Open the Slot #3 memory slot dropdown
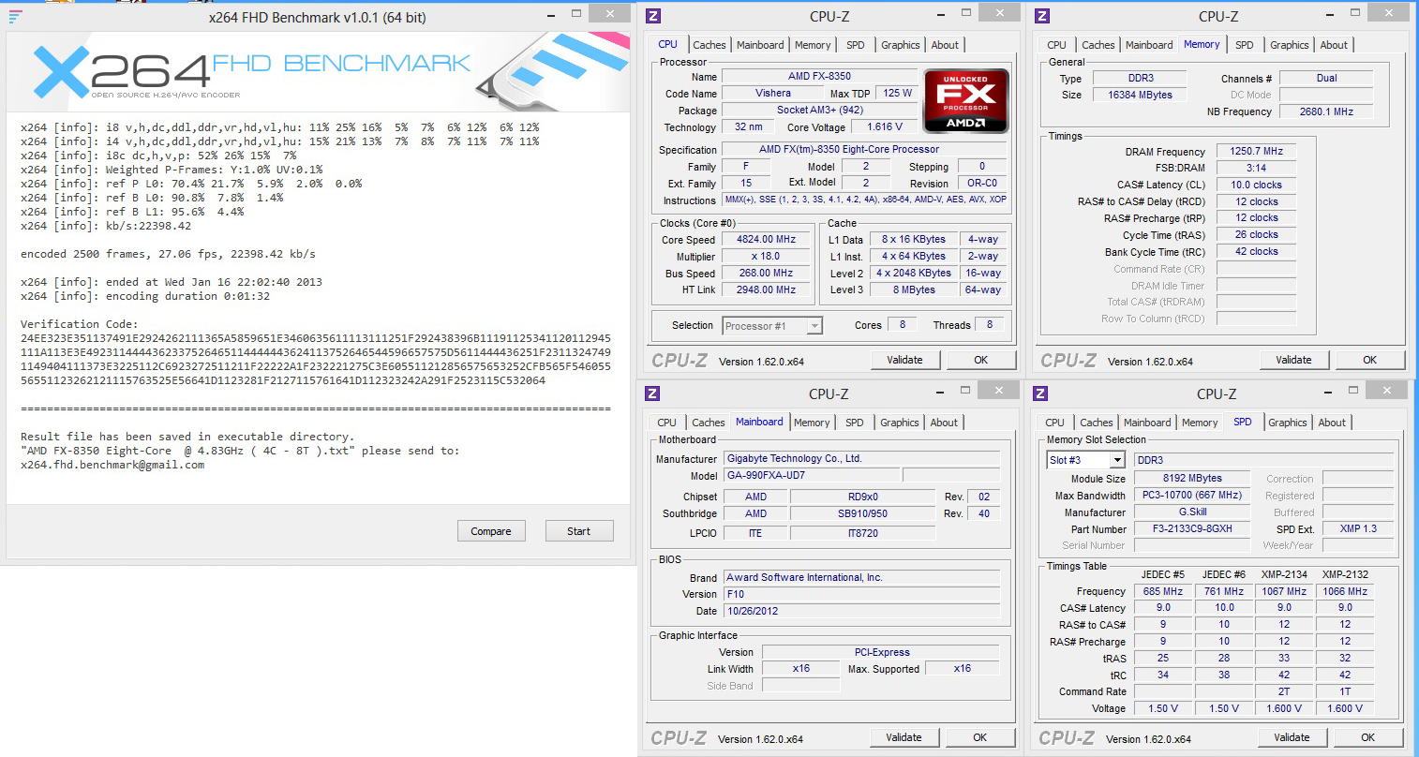Screen dimensions: 1419x757 [x=1086, y=460]
